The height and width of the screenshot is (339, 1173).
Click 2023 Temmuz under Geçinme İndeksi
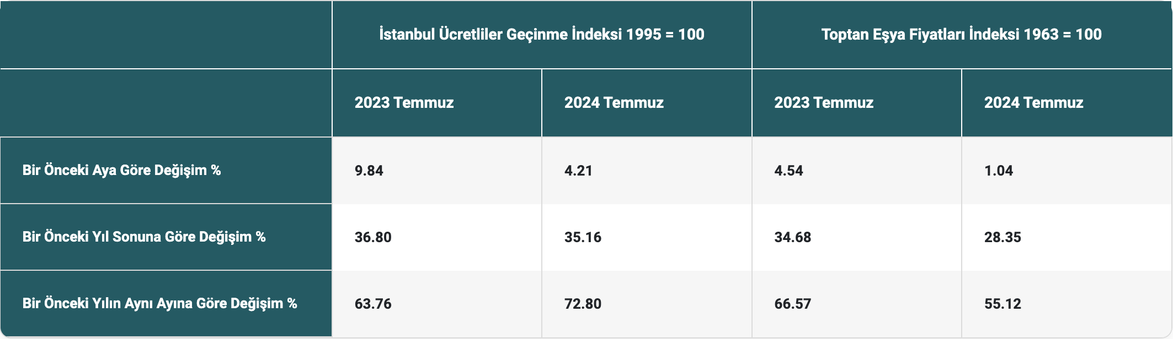coord(404,103)
